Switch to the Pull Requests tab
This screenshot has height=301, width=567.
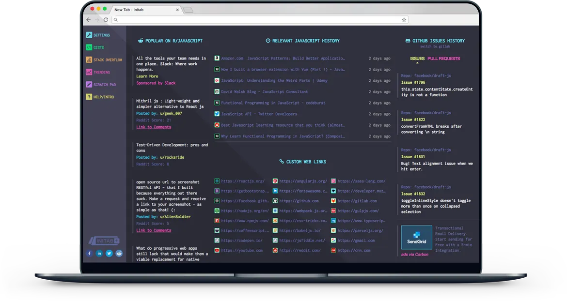click(x=443, y=59)
